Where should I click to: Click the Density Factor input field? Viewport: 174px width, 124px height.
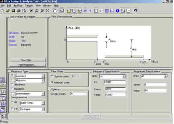coord(78,94)
